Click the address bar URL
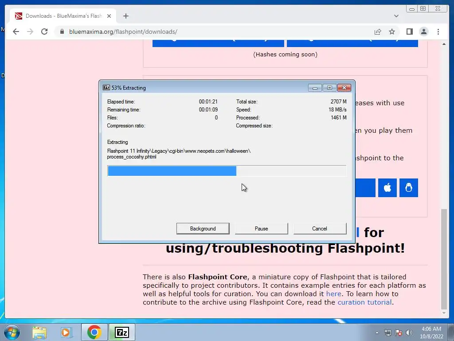Viewport: 454px width, 341px height. [x=123, y=32]
